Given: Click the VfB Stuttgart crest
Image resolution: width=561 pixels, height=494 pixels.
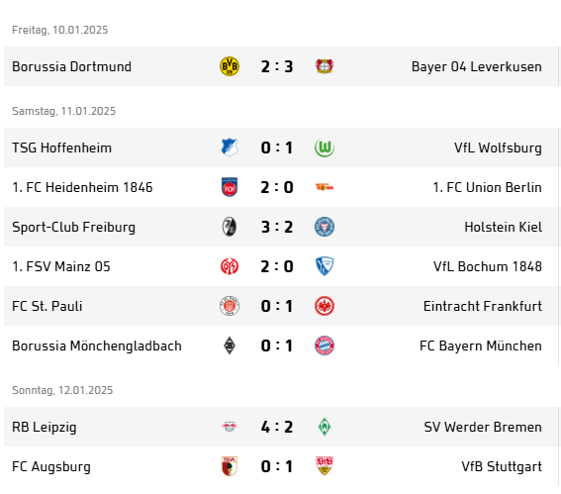Looking at the screenshot, I should [325, 466].
